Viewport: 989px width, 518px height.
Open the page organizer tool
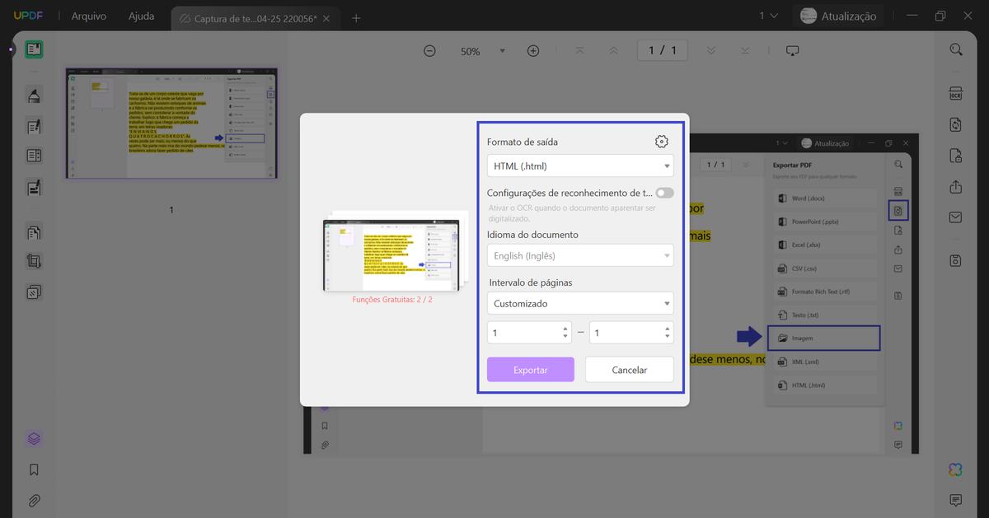click(x=33, y=231)
